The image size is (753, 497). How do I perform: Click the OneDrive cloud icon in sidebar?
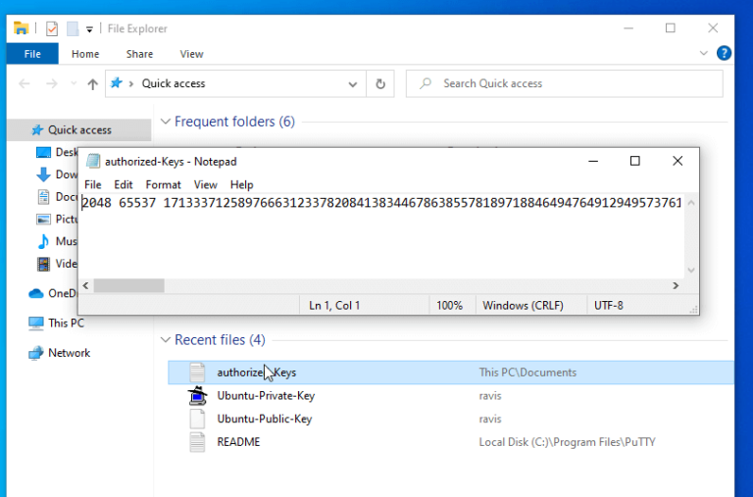[36, 293]
